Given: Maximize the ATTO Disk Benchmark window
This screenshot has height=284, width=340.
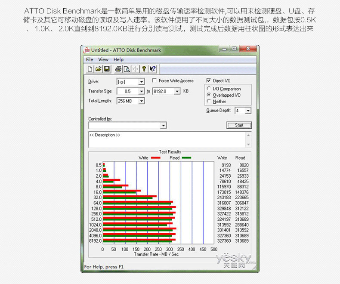Looking at the screenshot, I should (234, 49).
